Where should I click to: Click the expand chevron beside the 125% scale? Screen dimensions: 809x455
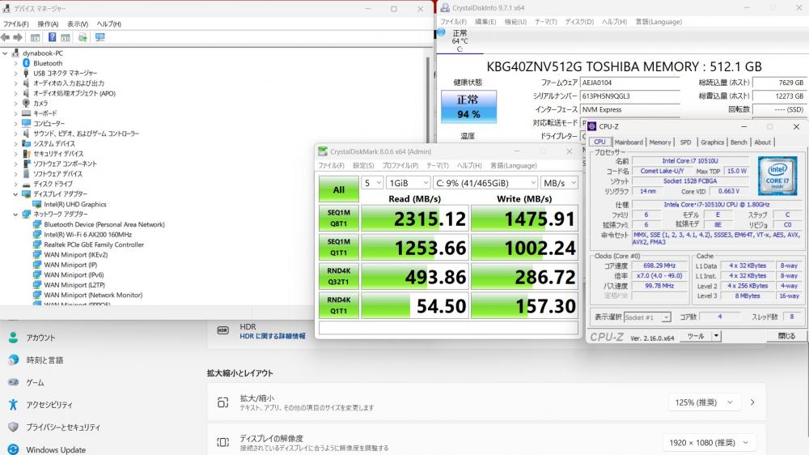pos(752,402)
